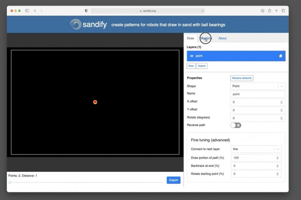Copy the point layer with duplicate icon
Screen dimensions: 301x200
tap(280, 56)
